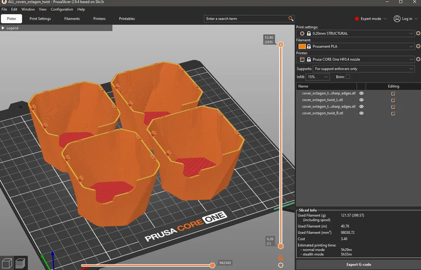The width and height of the screenshot is (421, 270).
Task: Click the lock icon beside Prusament PLA
Action: tap(309, 46)
